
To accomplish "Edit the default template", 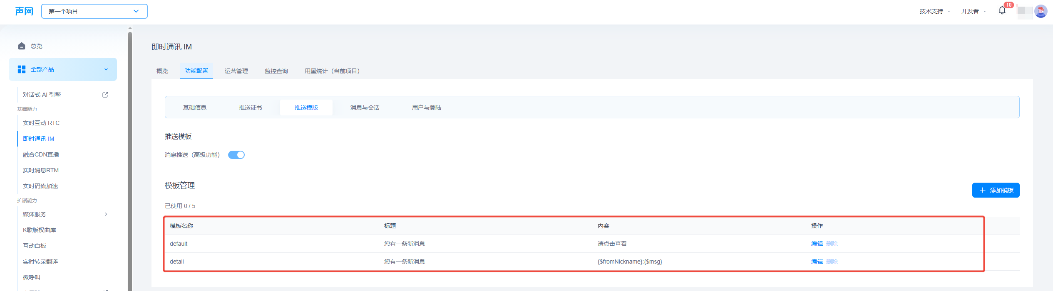I will tap(817, 244).
